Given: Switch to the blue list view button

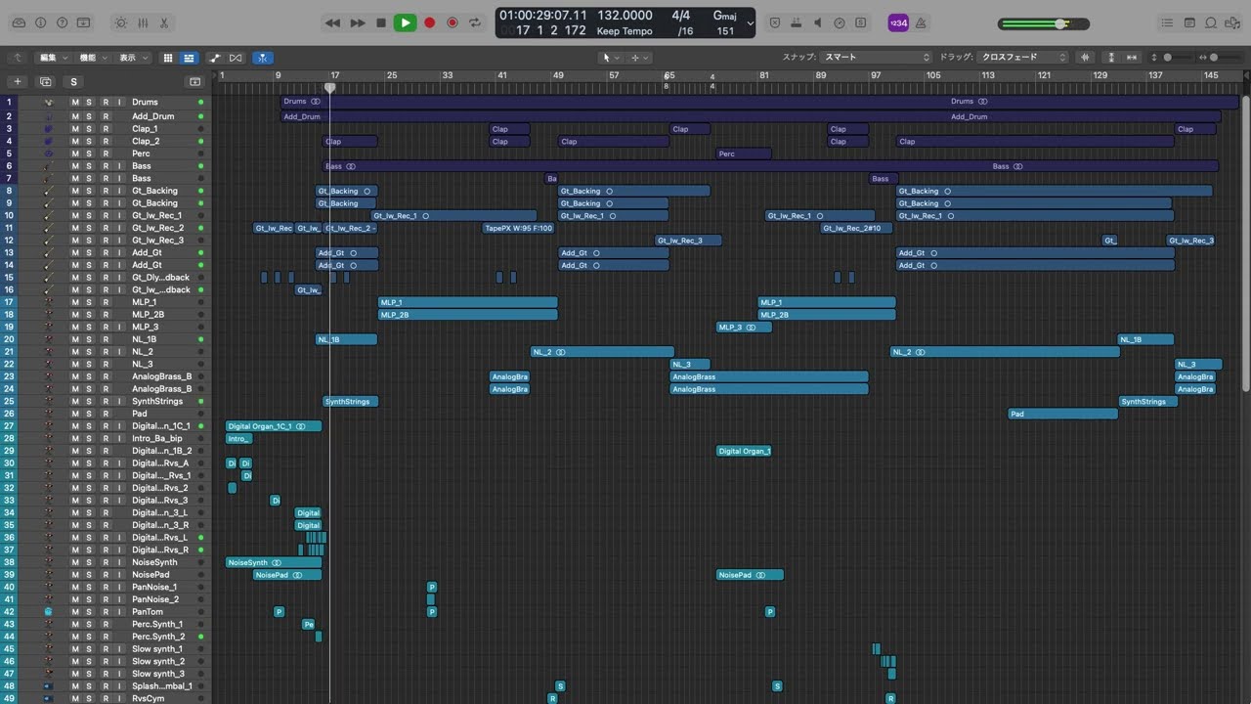Looking at the screenshot, I should (189, 58).
